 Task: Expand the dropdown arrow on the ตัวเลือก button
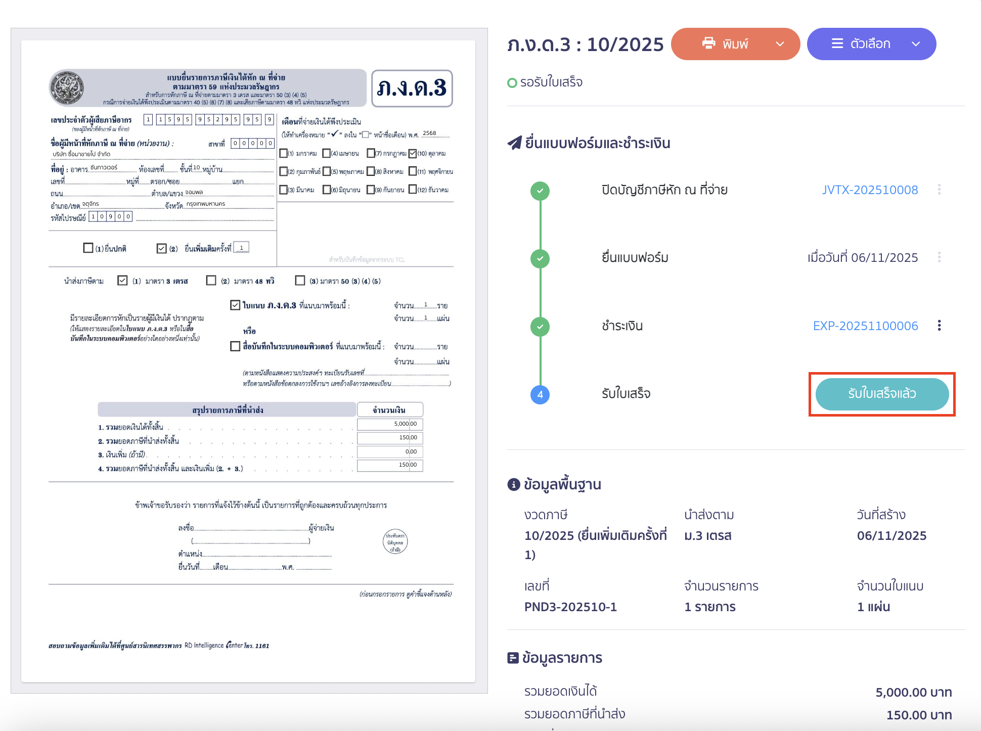point(916,44)
